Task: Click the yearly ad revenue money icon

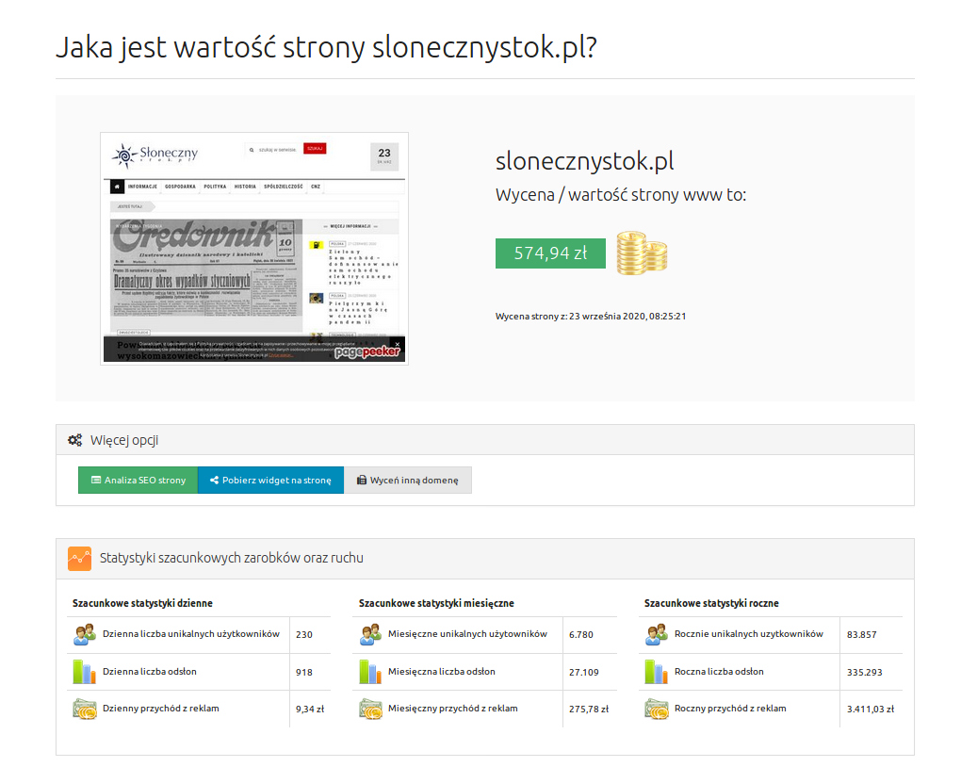Action: point(657,709)
